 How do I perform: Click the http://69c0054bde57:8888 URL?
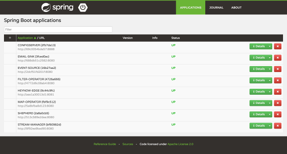36,49
